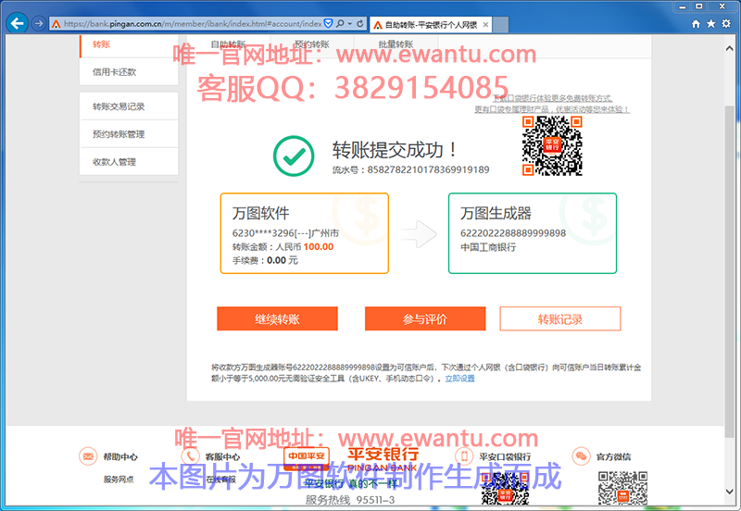Go back with the browser back arrow

pos(18,23)
